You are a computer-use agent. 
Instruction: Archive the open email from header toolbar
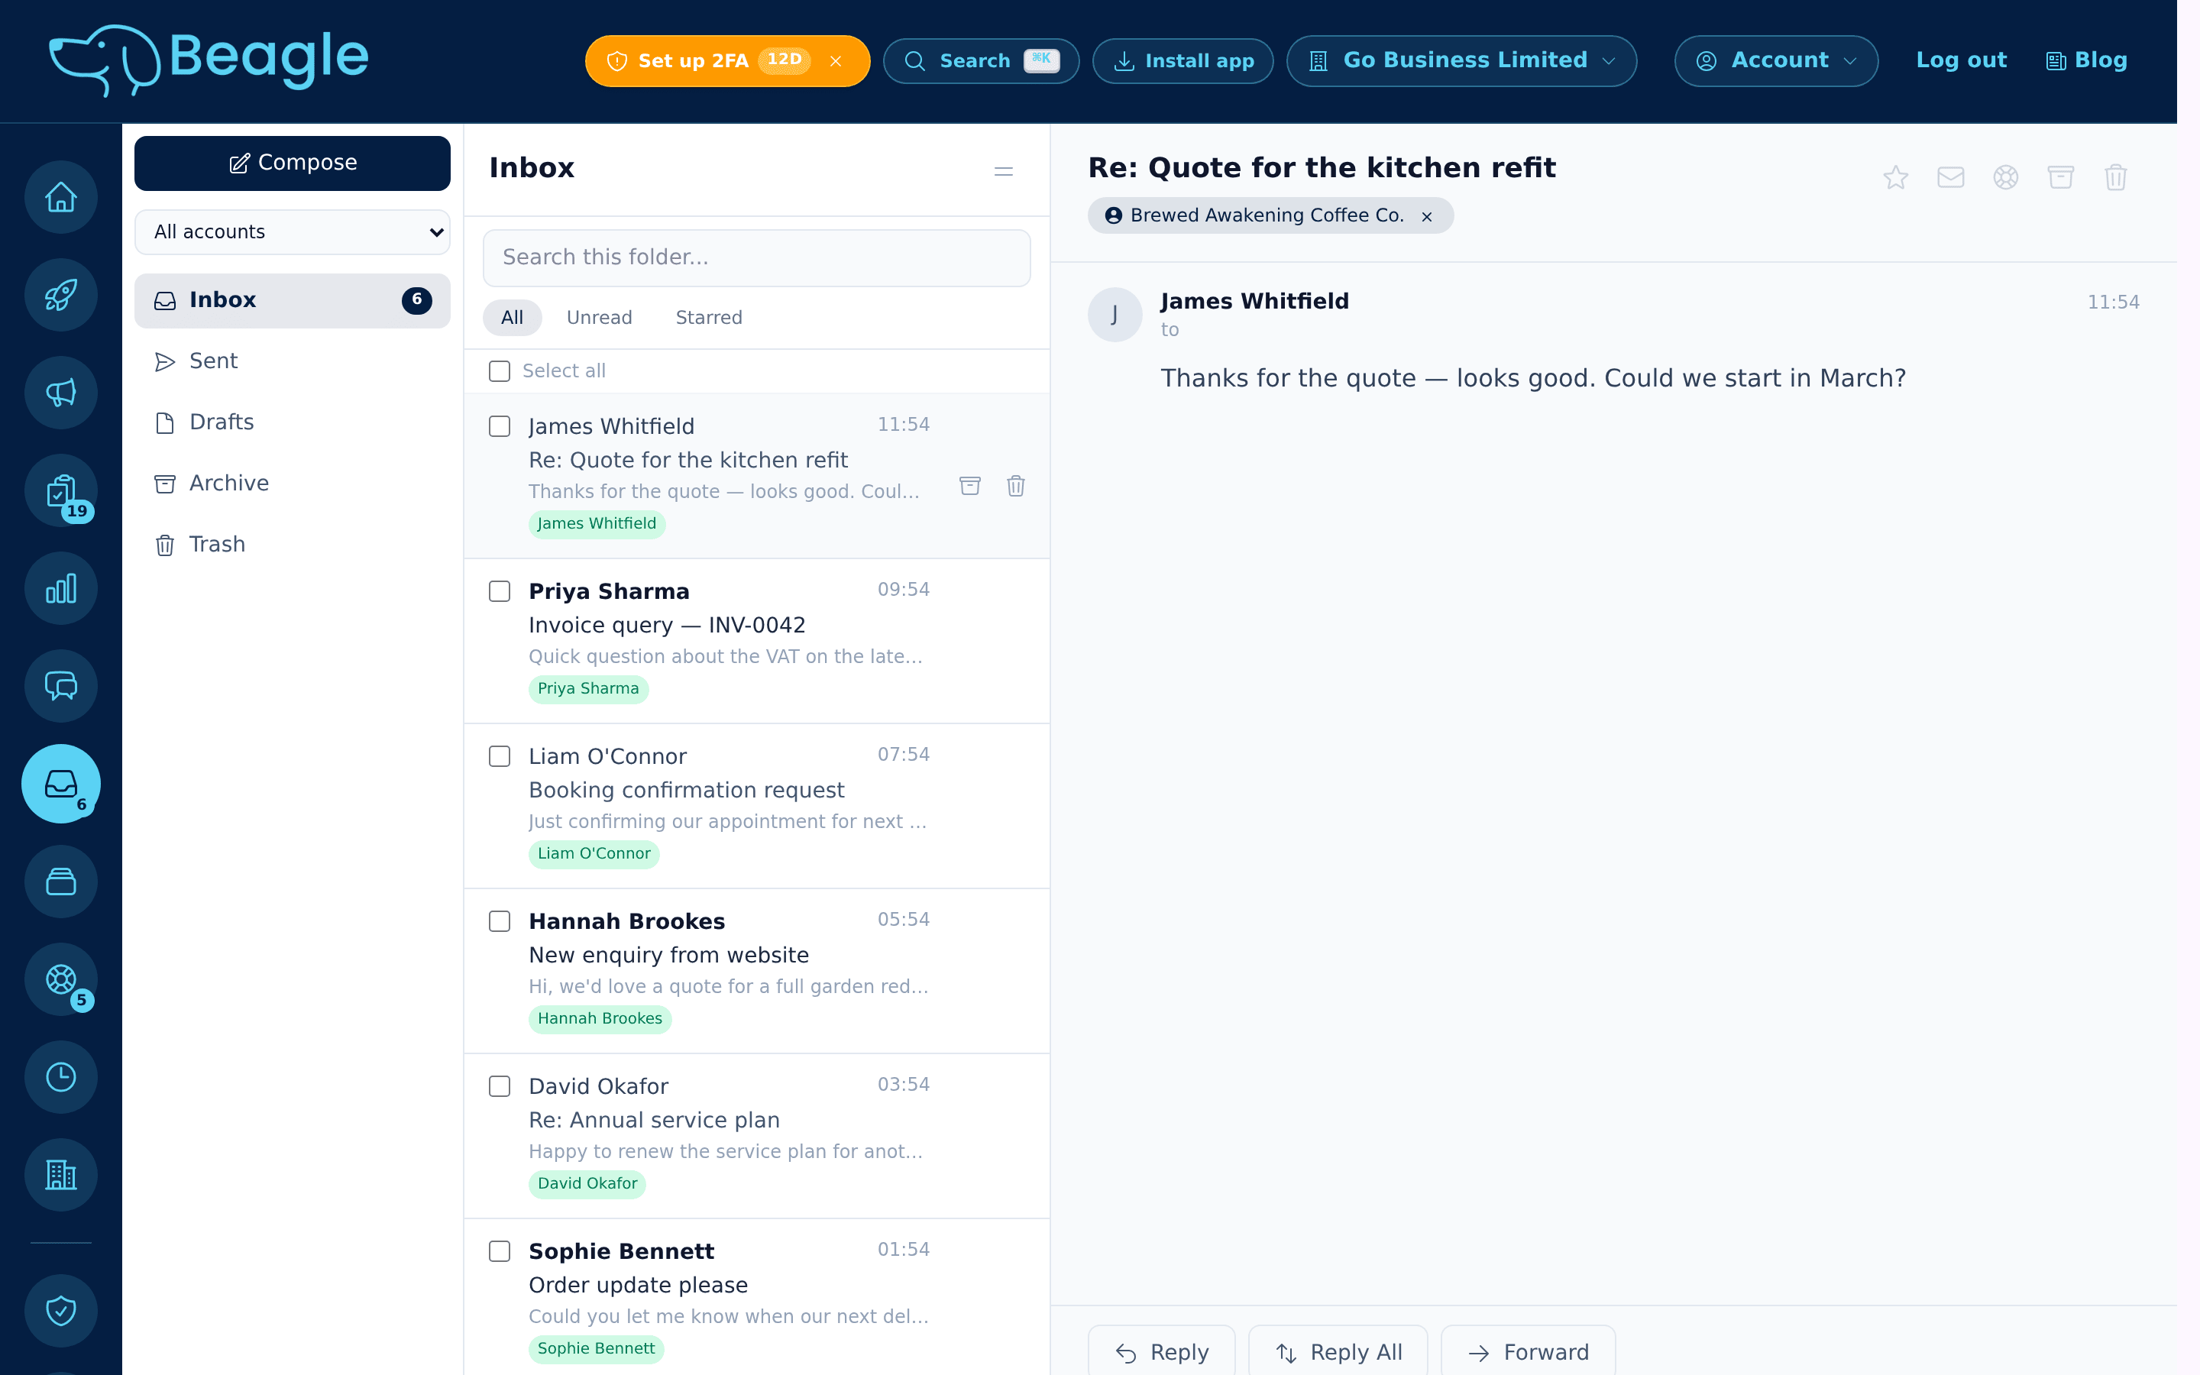[x=2061, y=177]
